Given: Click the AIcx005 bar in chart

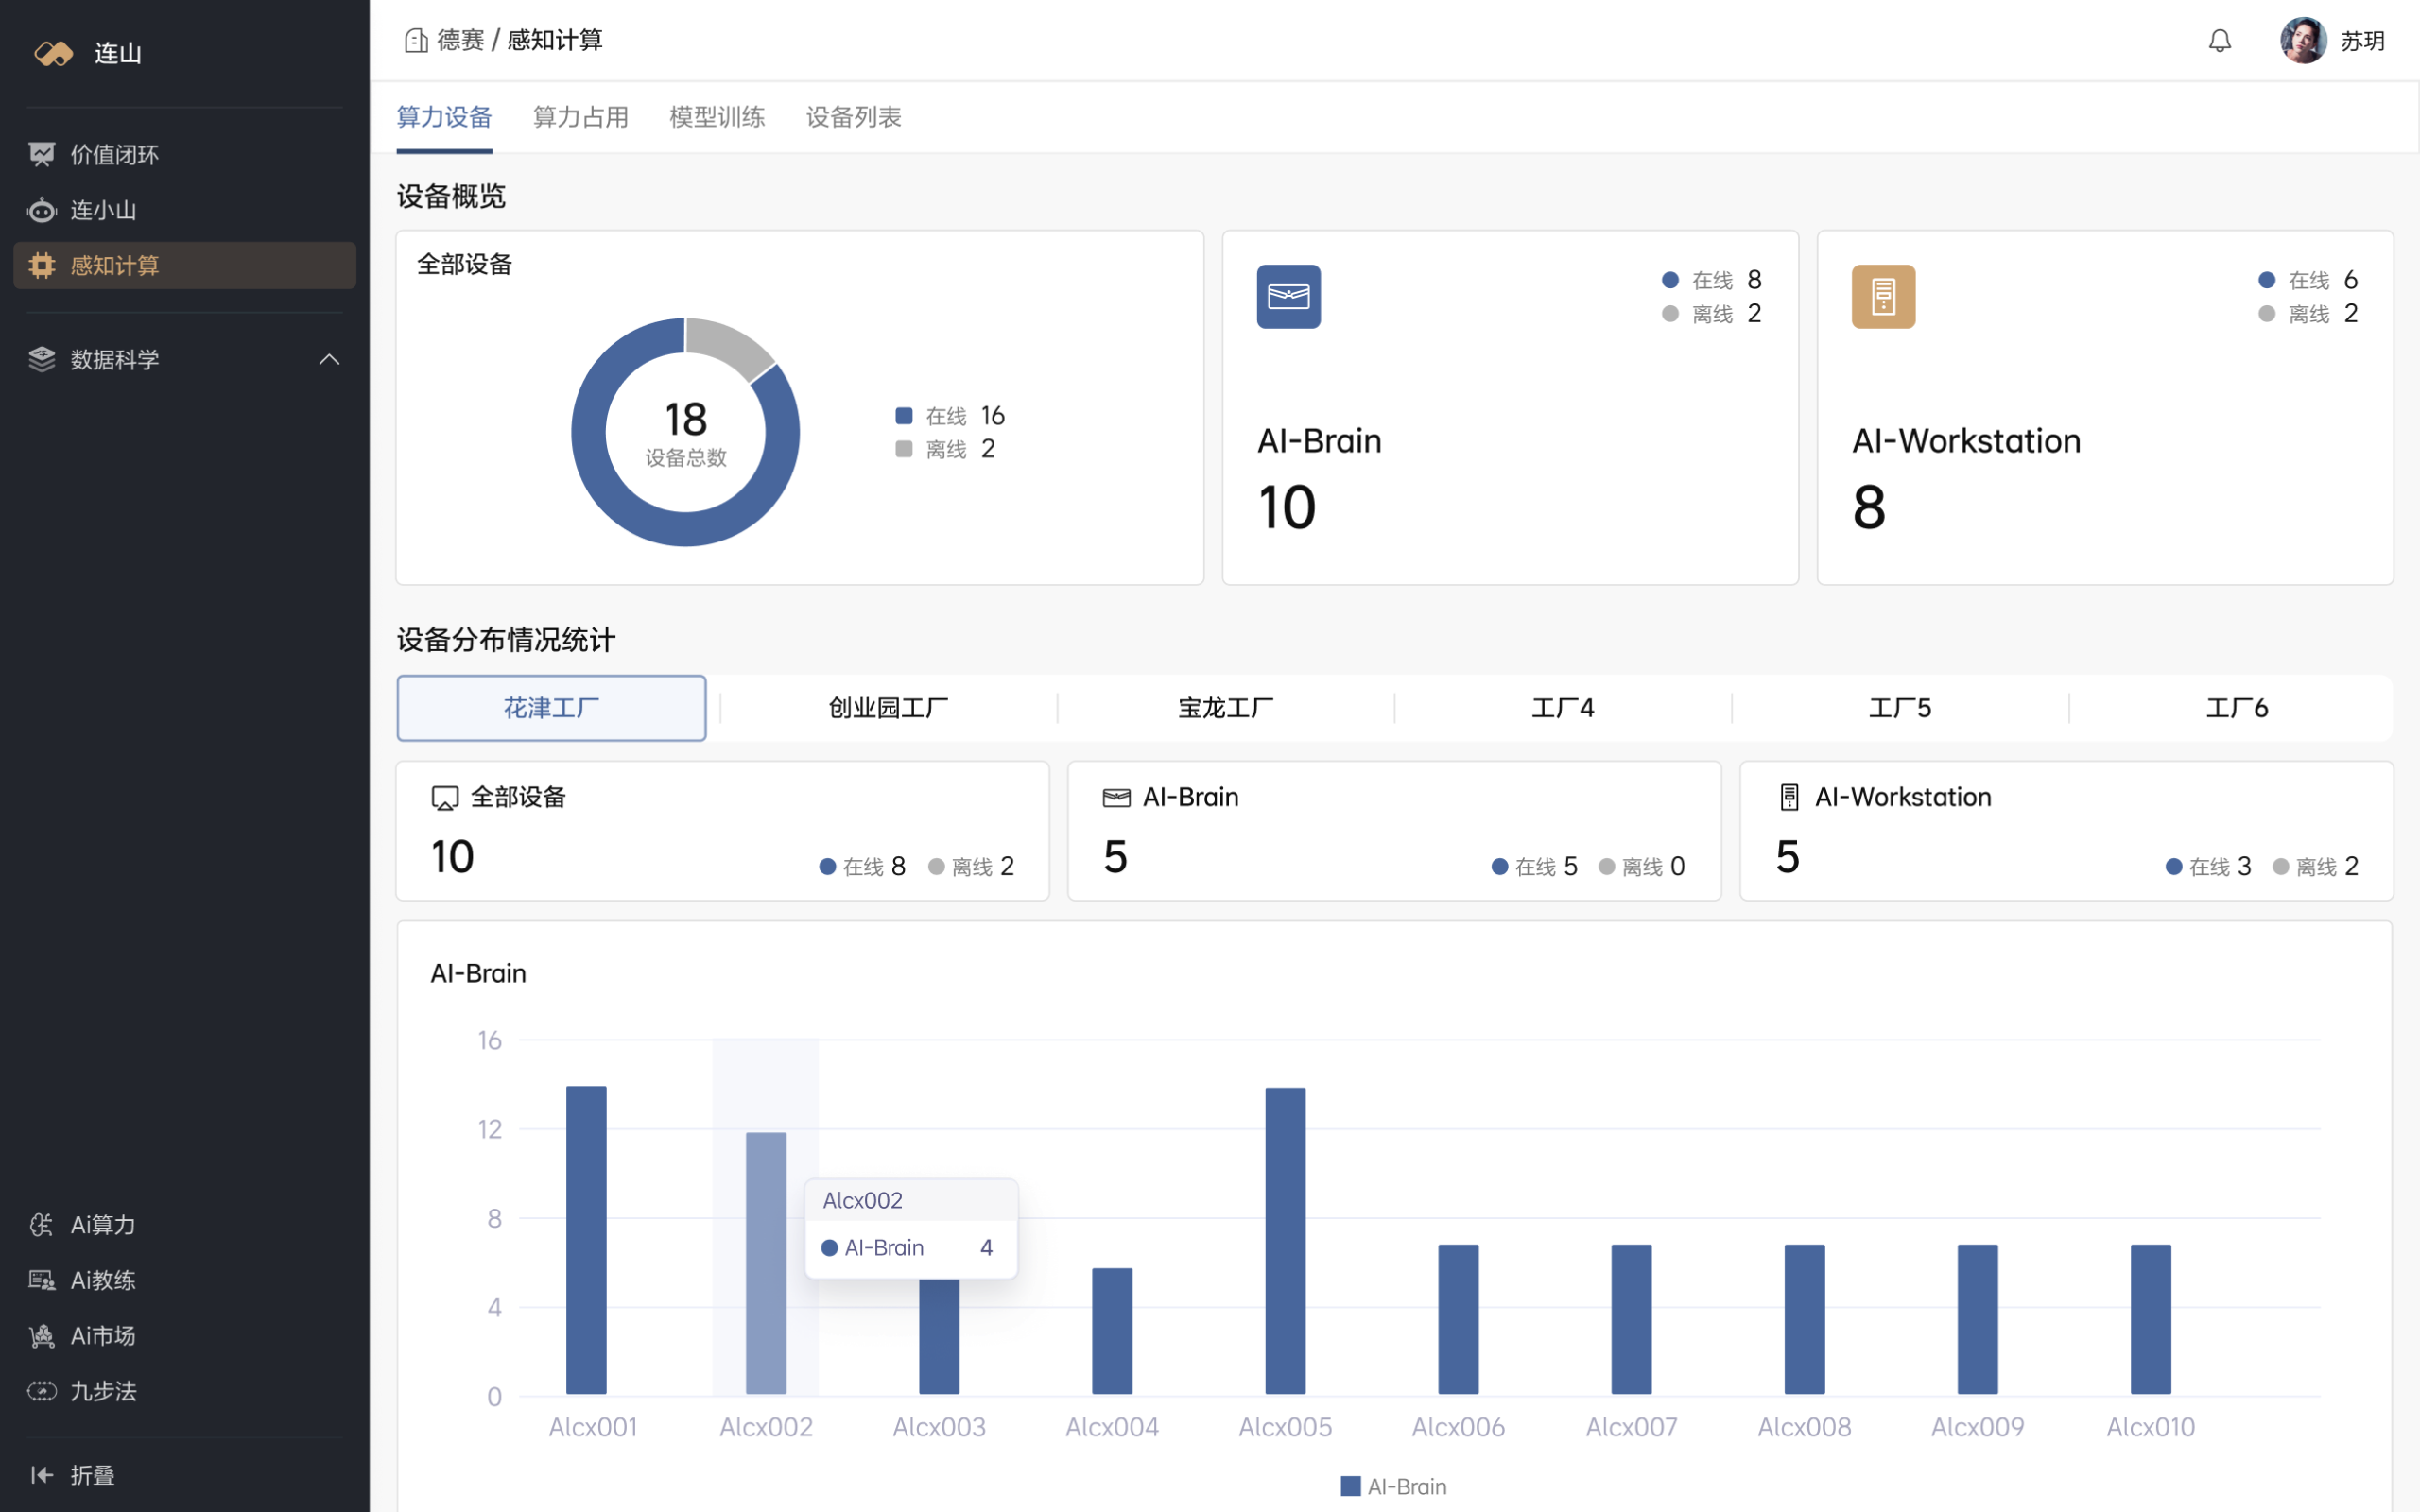Looking at the screenshot, I should click(x=1285, y=1241).
